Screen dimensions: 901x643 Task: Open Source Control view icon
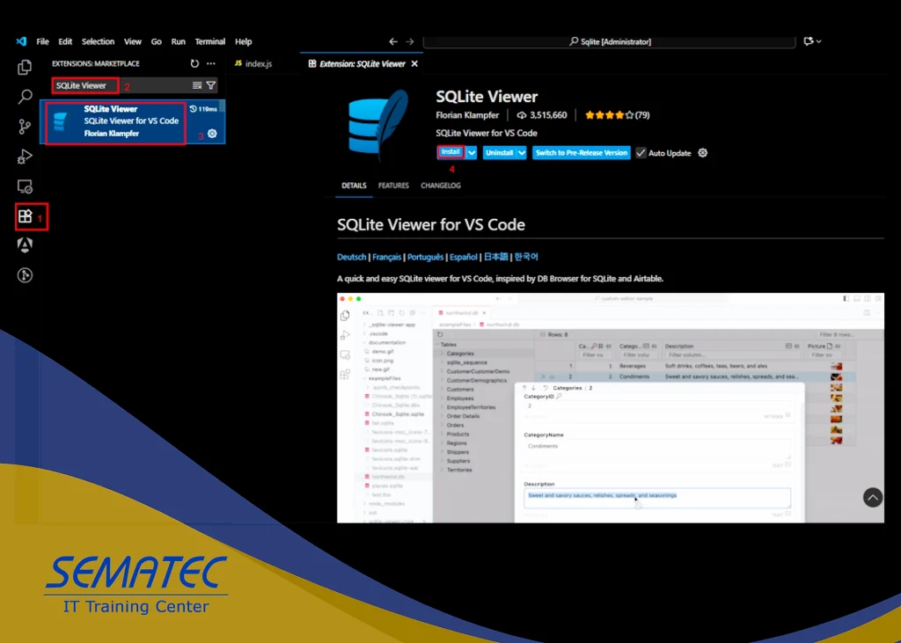pyautogui.click(x=25, y=127)
